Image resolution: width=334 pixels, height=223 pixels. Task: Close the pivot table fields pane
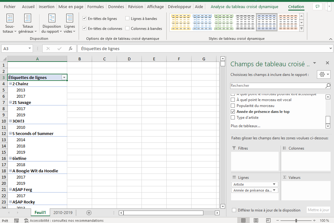tap(327, 63)
